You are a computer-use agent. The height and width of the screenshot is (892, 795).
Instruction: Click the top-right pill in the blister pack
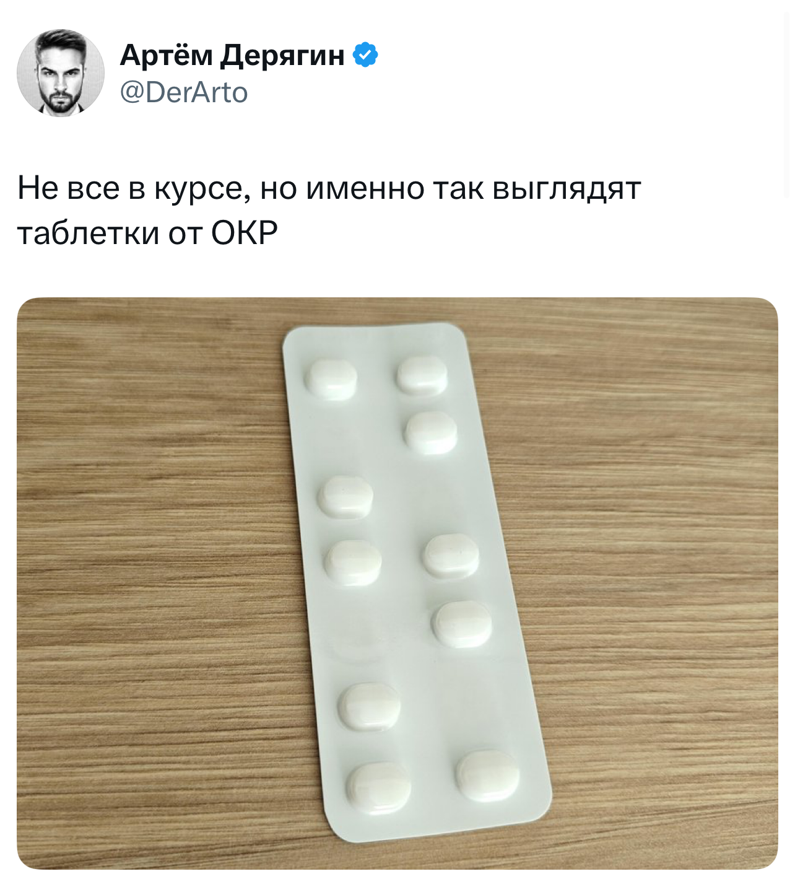tap(422, 375)
